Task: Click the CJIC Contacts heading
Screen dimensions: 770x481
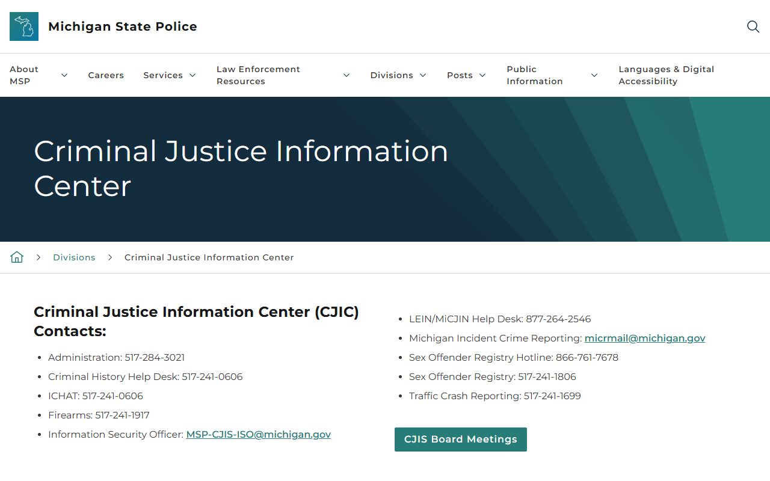Action: tap(196, 322)
